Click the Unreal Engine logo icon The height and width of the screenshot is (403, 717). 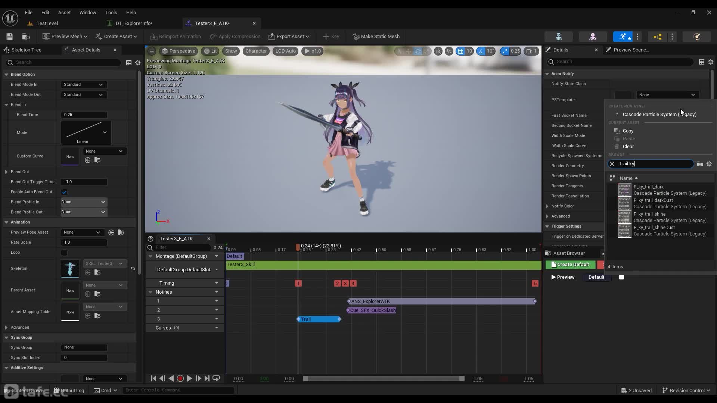click(10, 18)
